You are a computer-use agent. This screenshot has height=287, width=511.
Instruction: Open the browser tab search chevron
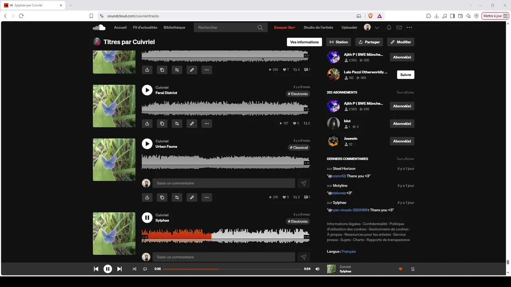click(x=471, y=5)
